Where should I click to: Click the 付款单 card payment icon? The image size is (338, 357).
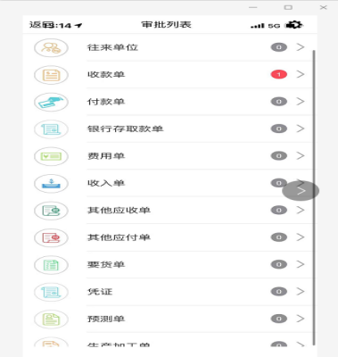[51, 102]
